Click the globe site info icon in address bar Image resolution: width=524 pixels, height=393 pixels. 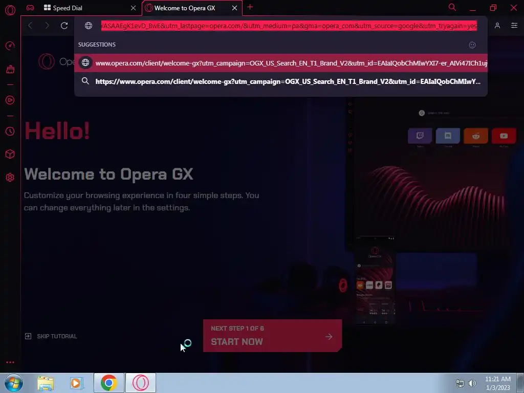[x=89, y=26]
